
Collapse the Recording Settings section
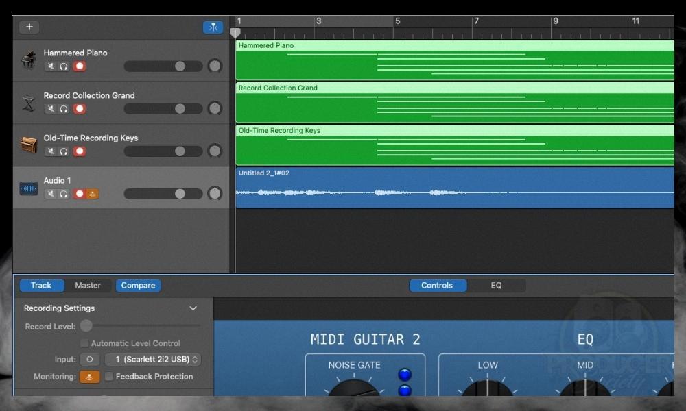click(193, 308)
